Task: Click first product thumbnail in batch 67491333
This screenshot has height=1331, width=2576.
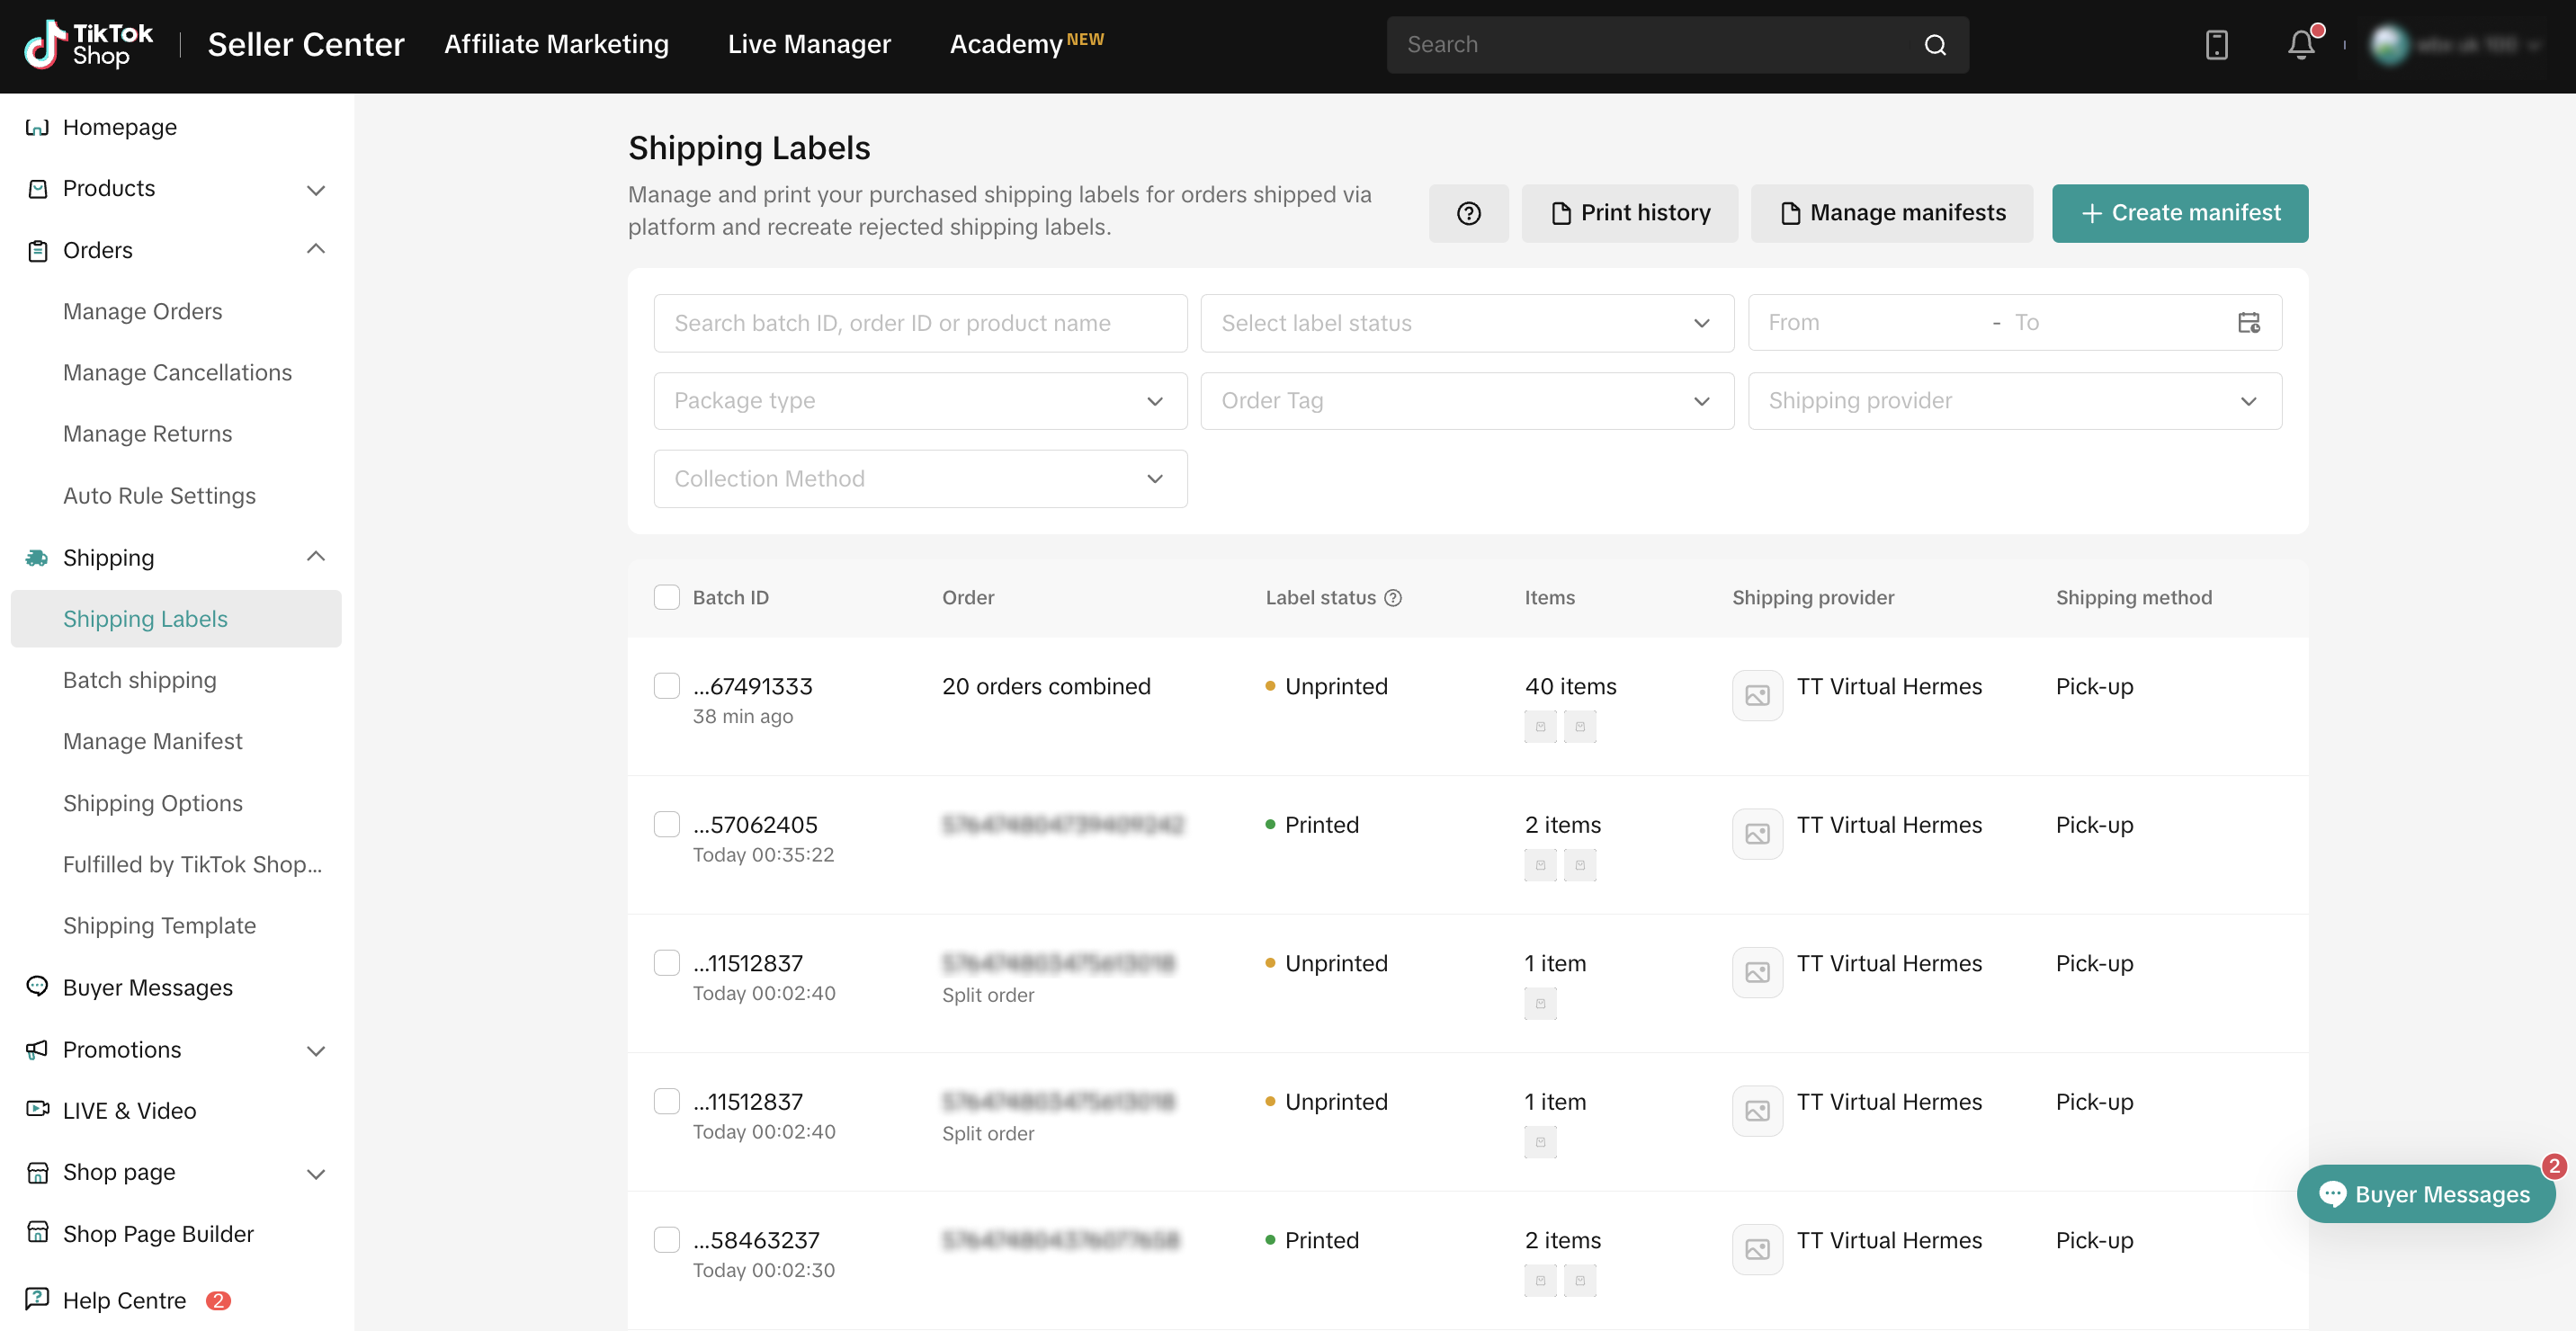Action: click(x=1540, y=727)
